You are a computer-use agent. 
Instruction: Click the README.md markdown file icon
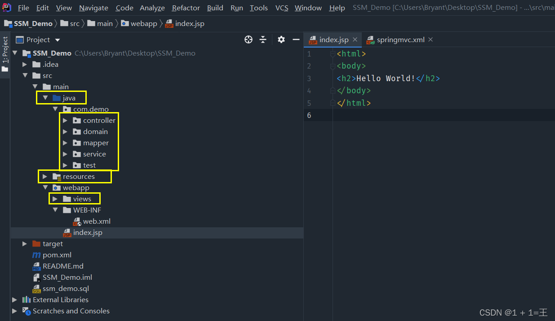[36, 266]
